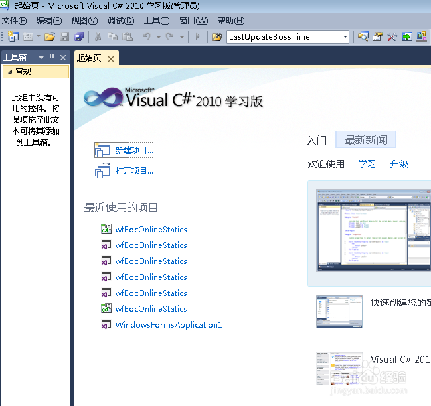Open the 调试(D) menu
Image resolution: width=431 pixels, height=406 pixels.
[x=121, y=21]
